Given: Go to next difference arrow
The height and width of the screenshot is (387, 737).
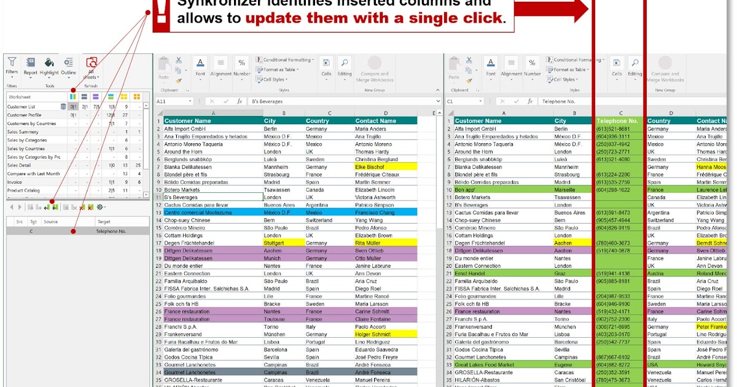Looking at the screenshot, I should coord(18,207).
